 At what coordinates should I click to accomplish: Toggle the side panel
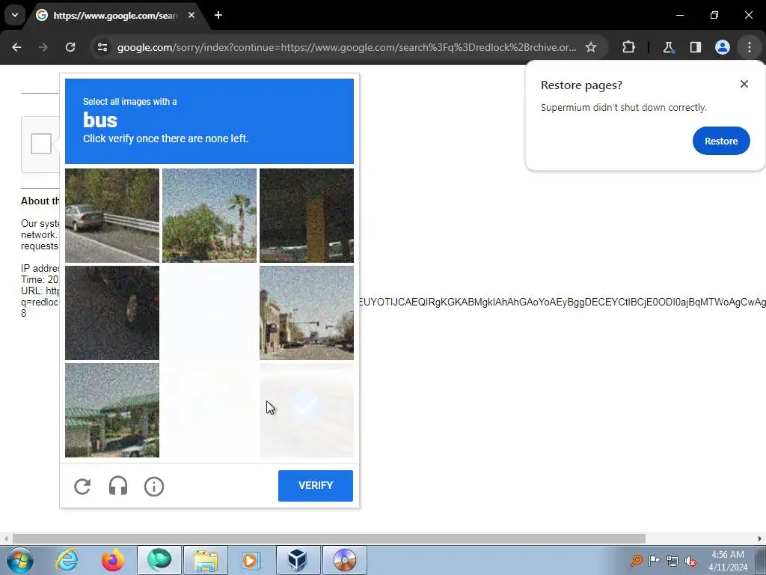click(696, 47)
